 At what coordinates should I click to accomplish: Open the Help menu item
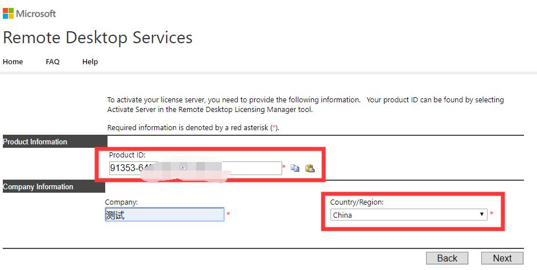pos(90,62)
